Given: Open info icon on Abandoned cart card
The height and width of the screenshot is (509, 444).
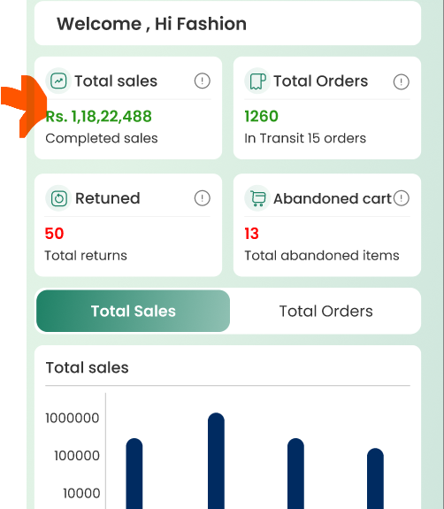Looking at the screenshot, I should 402,198.
